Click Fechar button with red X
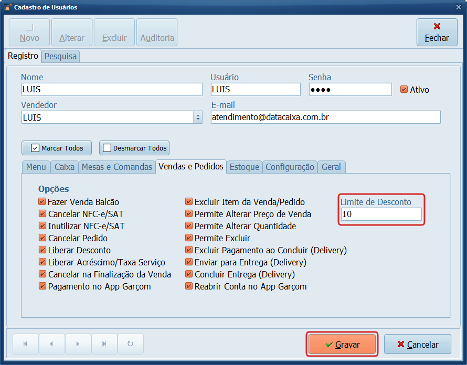 coord(437,33)
